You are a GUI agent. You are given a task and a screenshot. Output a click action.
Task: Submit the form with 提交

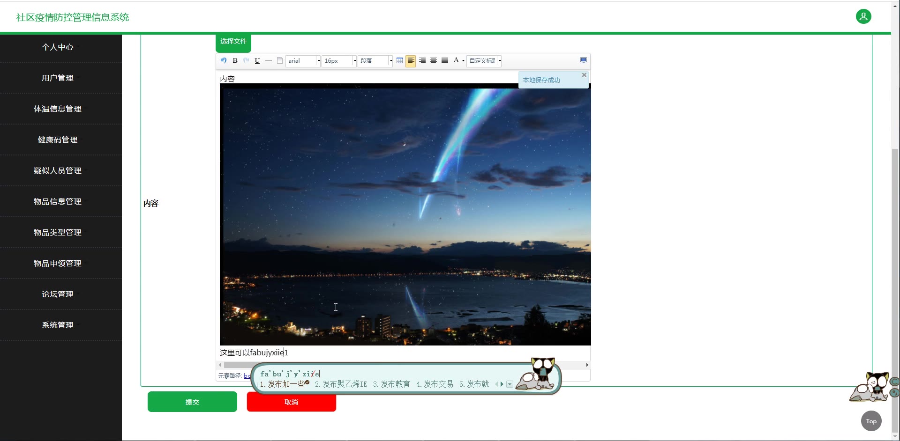(x=192, y=402)
